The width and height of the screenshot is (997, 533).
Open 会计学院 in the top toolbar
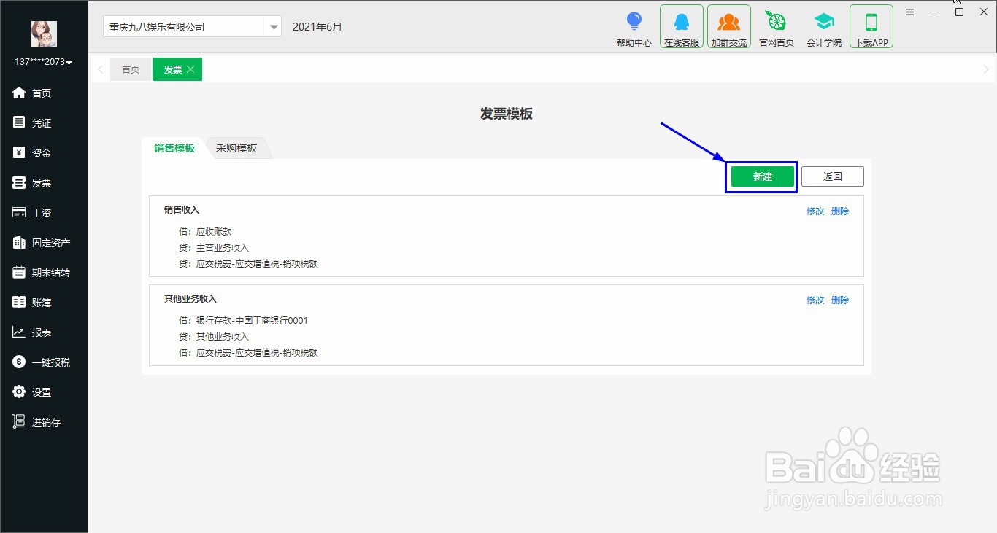[x=824, y=26]
